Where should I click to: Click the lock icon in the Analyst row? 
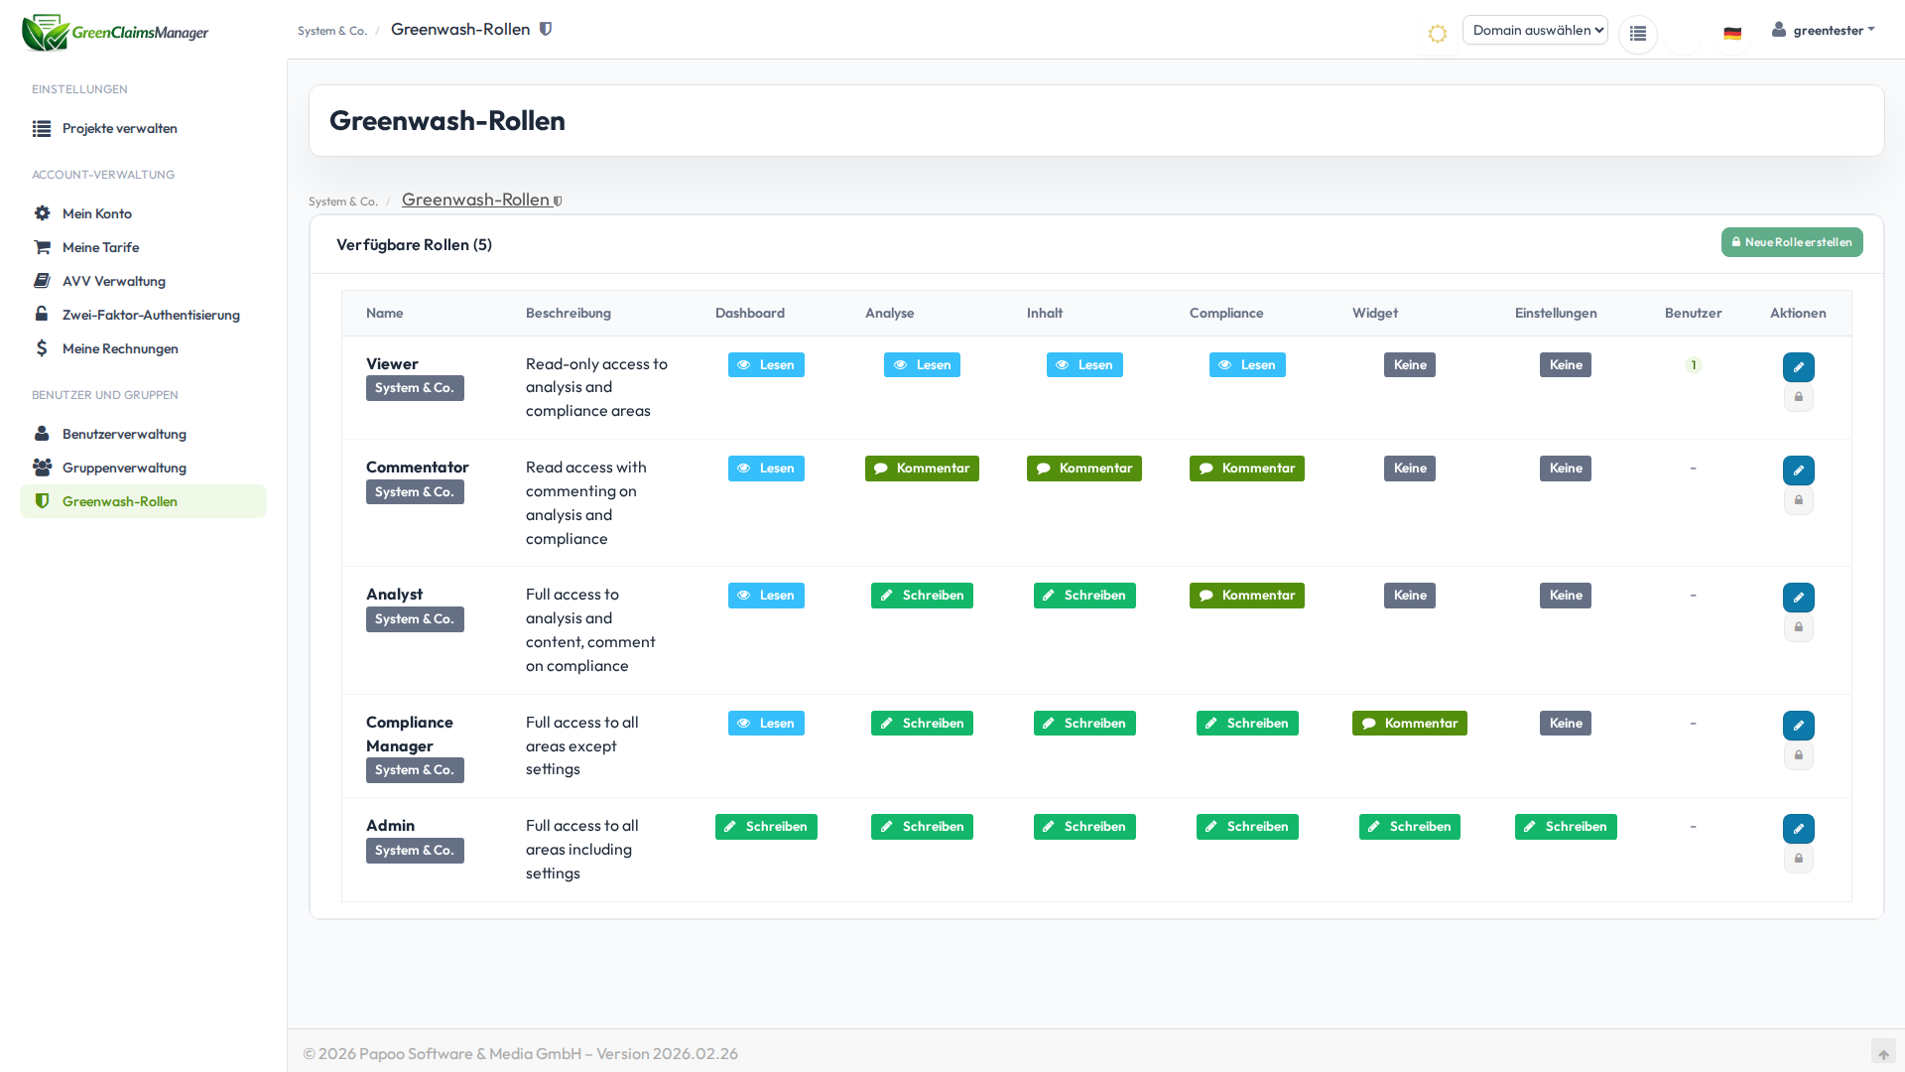1798,627
